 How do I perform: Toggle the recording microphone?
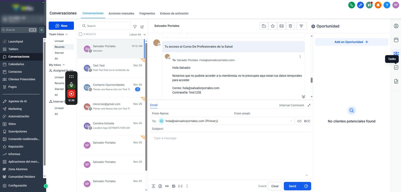pos(71,85)
